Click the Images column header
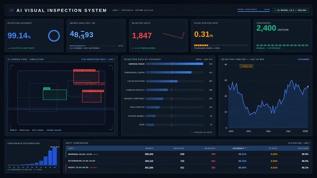The image size is (317, 178). click(149, 148)
